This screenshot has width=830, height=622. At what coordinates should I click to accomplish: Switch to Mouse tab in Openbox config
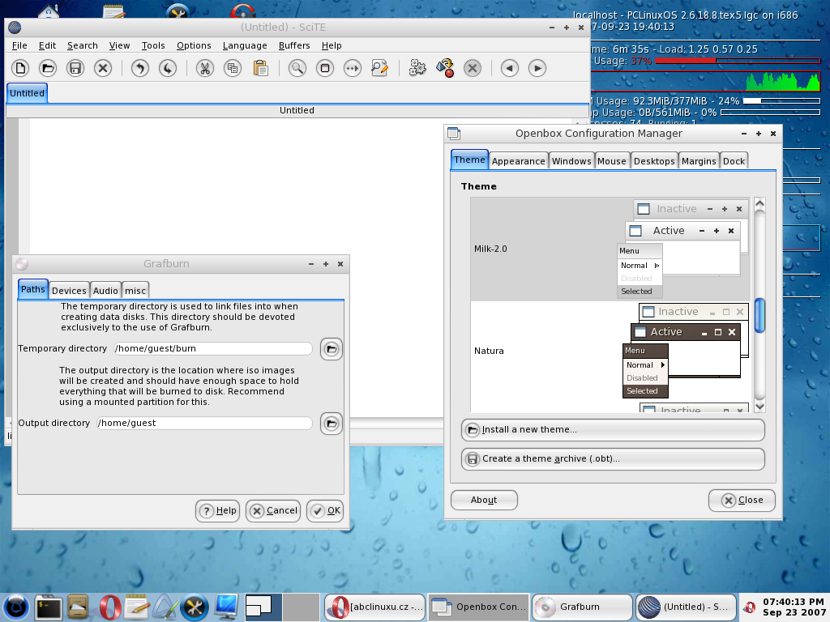click(612, 161)
